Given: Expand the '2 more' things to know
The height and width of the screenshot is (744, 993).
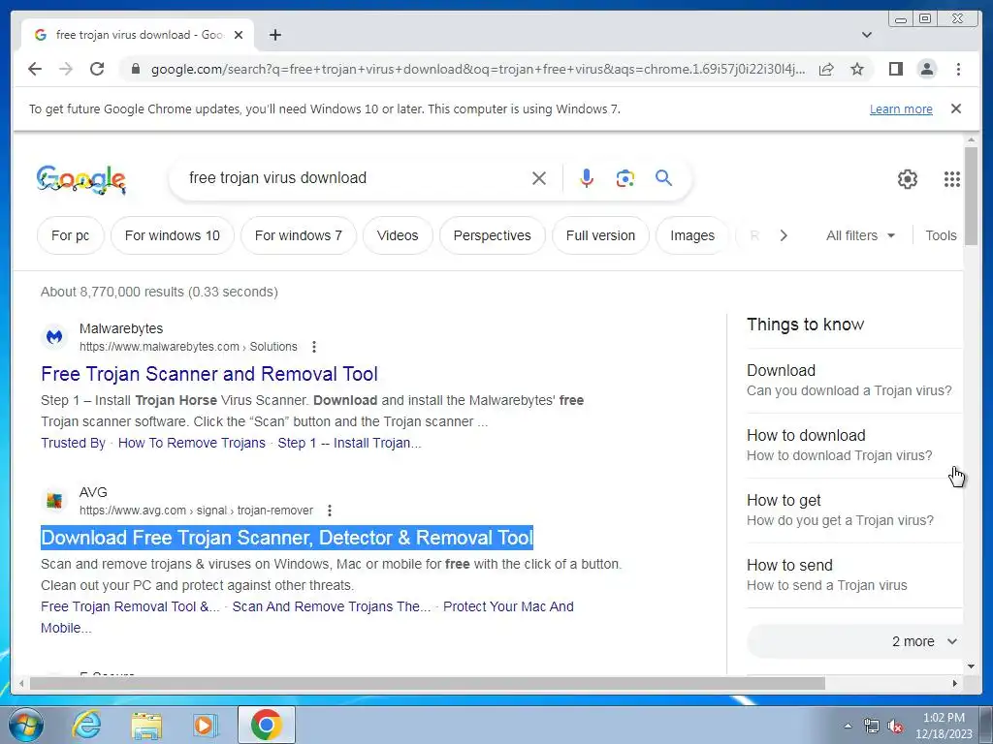Looking at the screenshot, I should tap(853, 641).
